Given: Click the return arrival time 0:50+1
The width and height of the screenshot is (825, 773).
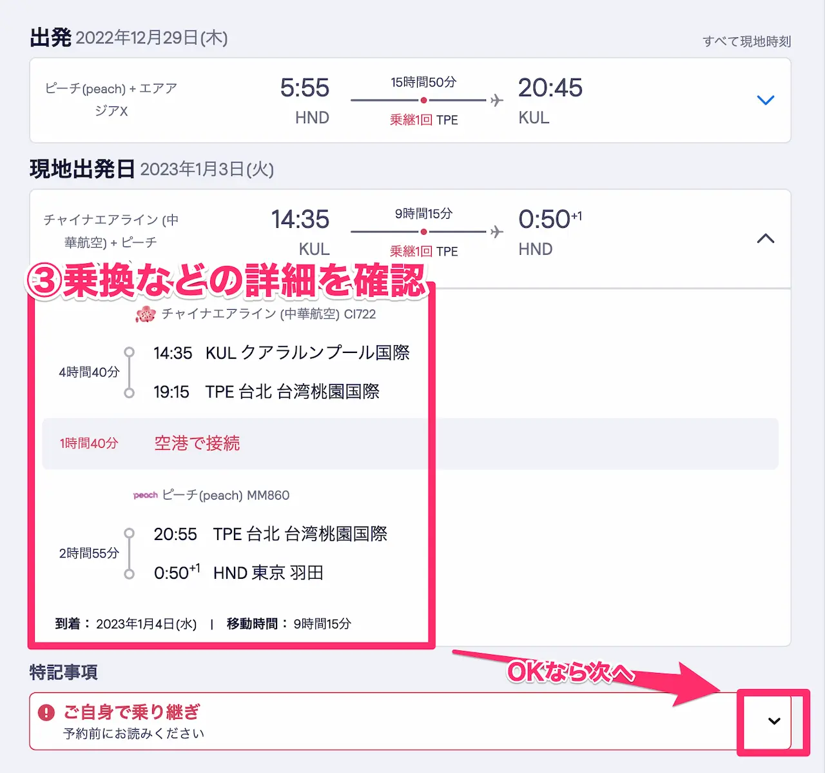Looking at the screenshot, I should (550, 219).
